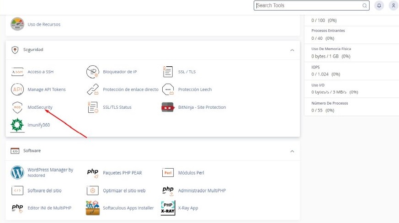Open WordPress Manager by Nodored icon

click(17, 172)
